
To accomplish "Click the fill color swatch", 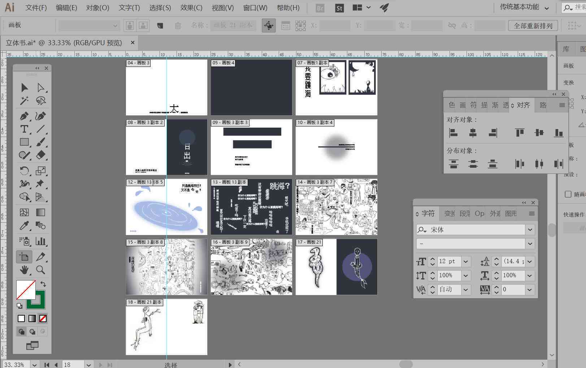I will [26, 290].
